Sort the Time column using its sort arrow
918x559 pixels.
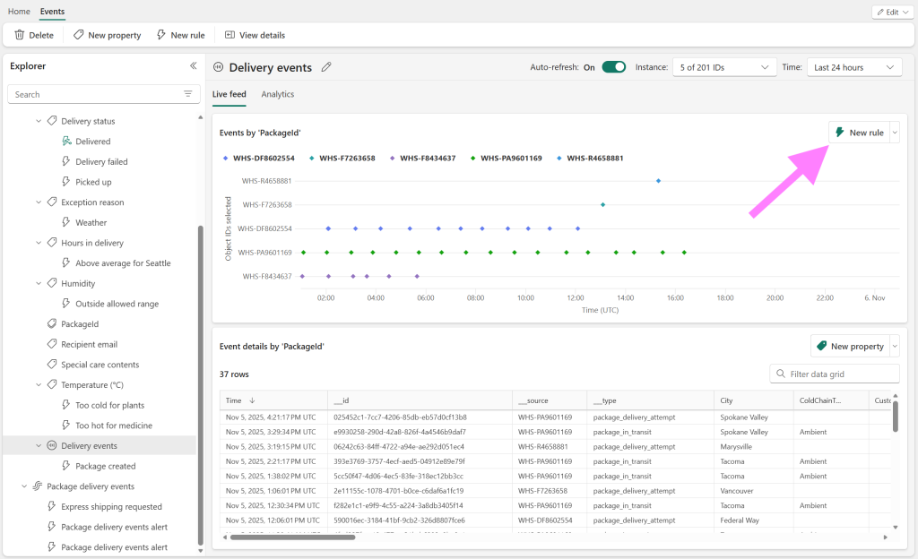[251, 400]
